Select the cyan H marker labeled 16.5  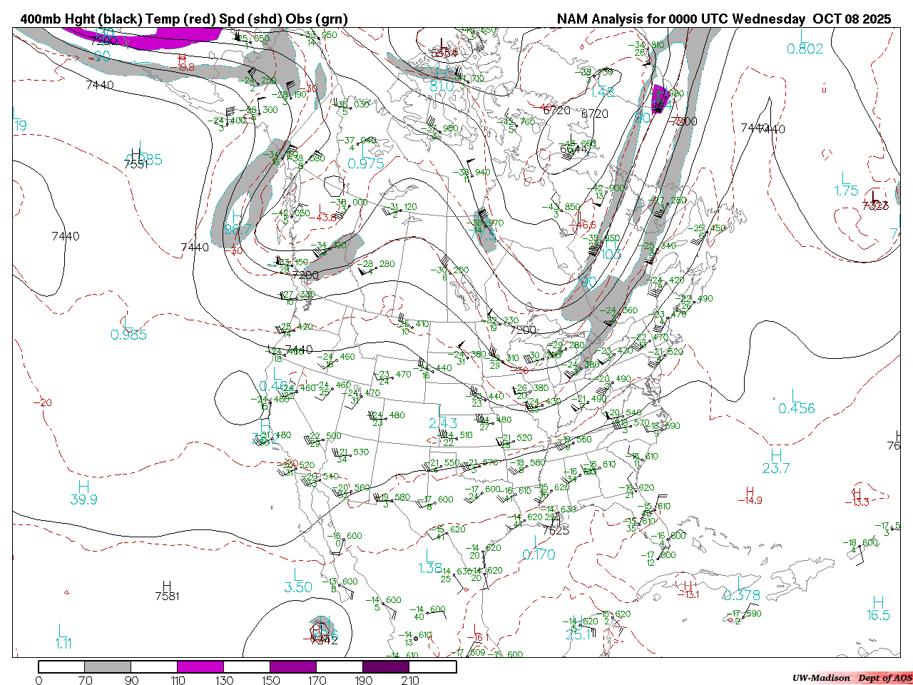coord(878,603)
